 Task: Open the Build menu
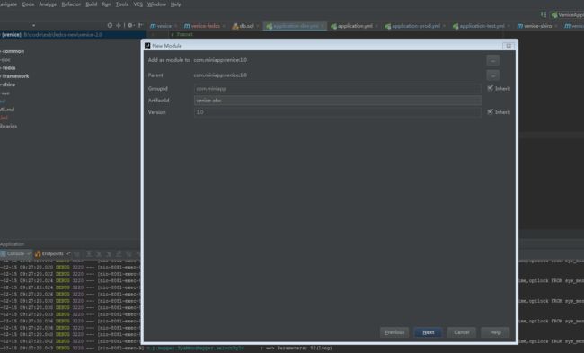pos(92,4)
